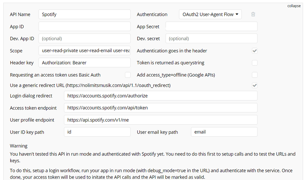
Task: Disable Use a generic redirect URL option
Action: 255,85
